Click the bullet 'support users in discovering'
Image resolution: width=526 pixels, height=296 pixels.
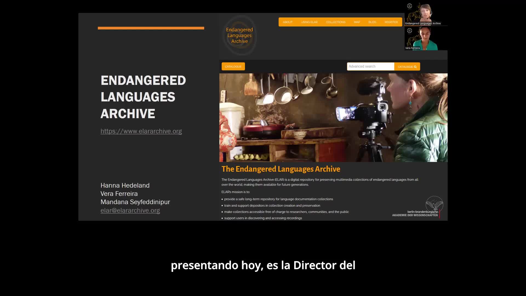coord(262,218)
